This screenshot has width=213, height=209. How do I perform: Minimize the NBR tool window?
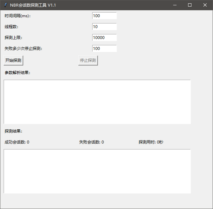(x=175, y=5)
